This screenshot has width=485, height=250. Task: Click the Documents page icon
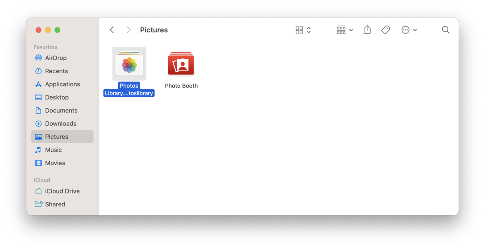pyautogui.click(x=38, y=110)
